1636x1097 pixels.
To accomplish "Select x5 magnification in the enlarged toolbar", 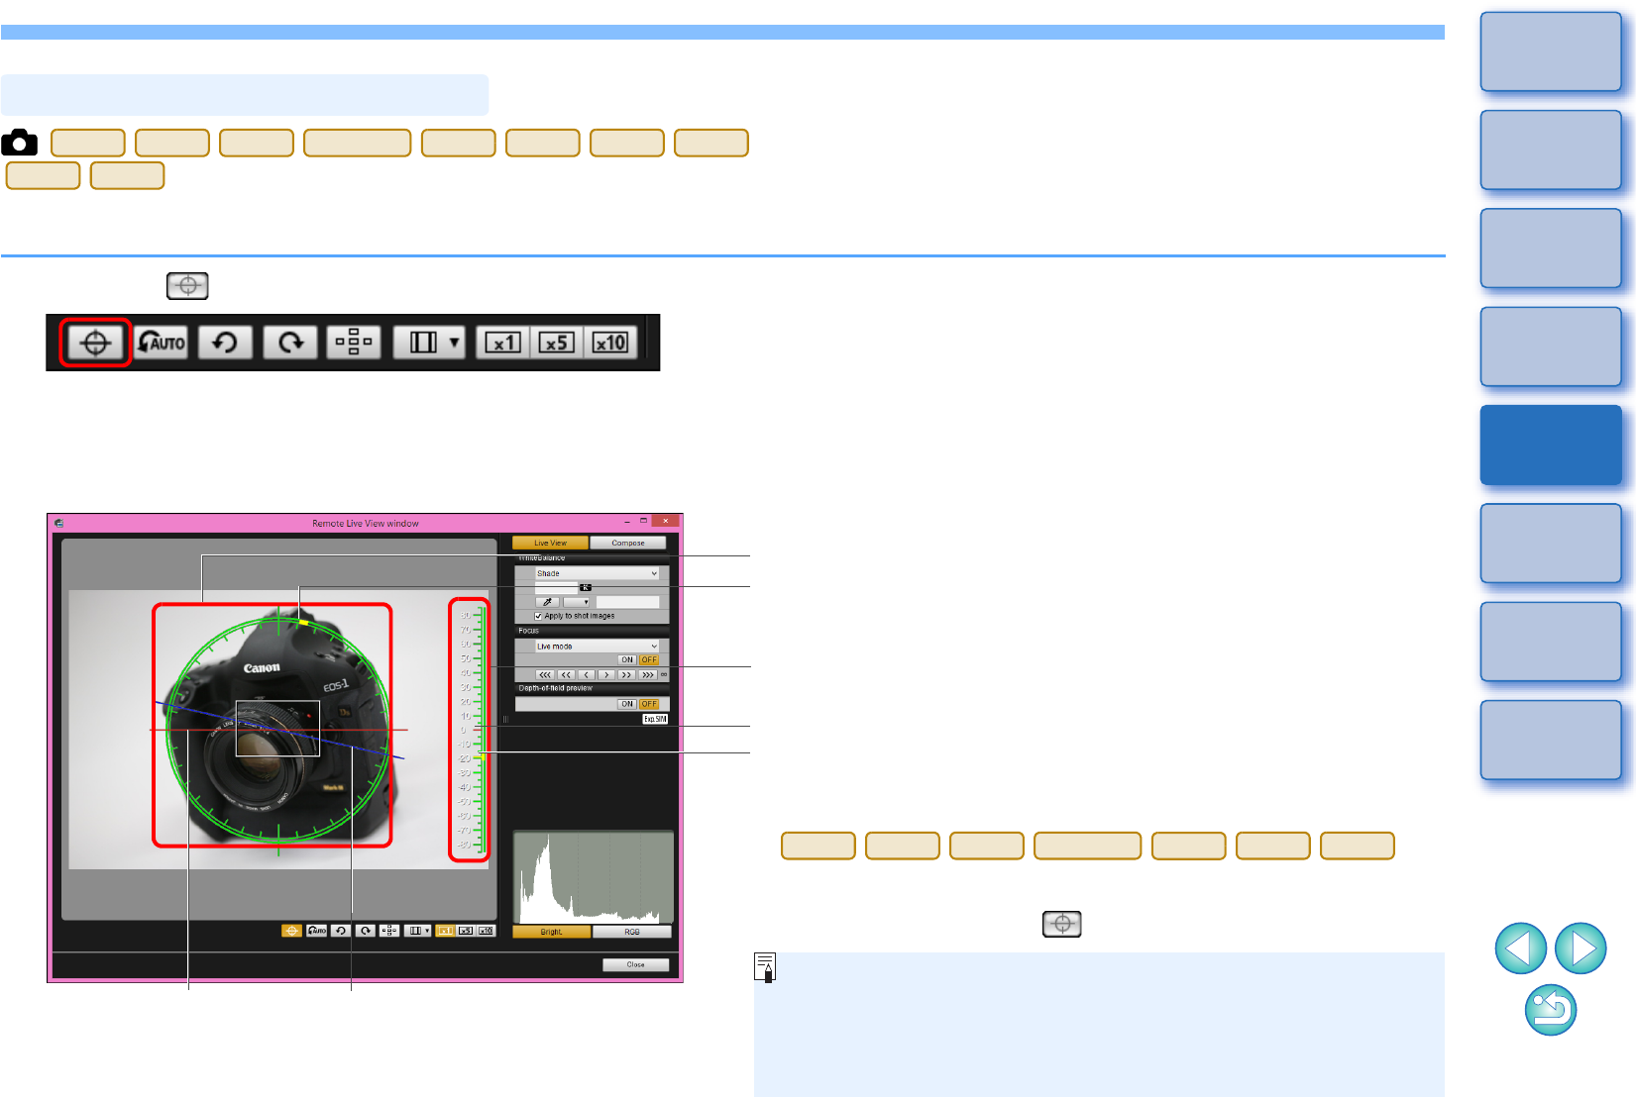I will 557,343.
